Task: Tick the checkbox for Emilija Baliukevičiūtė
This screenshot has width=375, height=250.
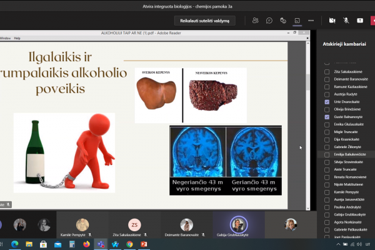Action: 327,154
